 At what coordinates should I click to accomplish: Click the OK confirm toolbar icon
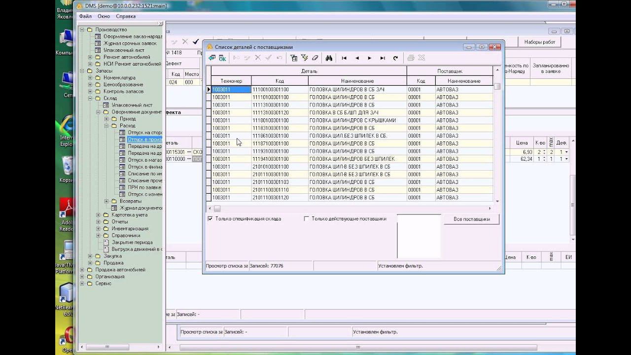pos(222,58)
